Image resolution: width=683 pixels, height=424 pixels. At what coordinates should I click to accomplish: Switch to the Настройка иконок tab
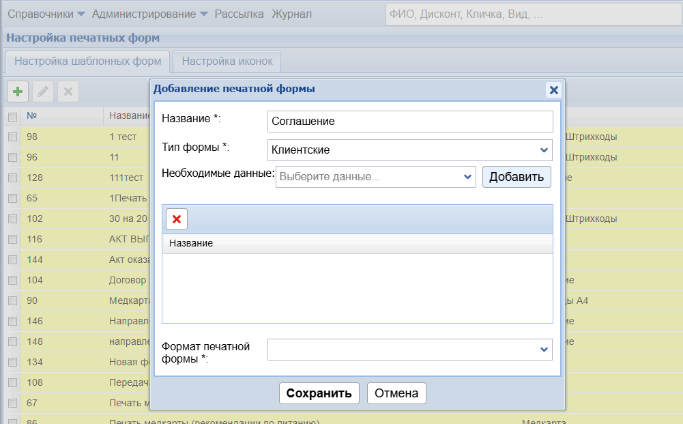tap(227, 61)
